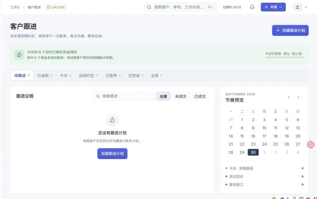This screenshot has width=317, height=199.
Task: Click 客户跟进 breadcrumb
Action: point(34,7)
